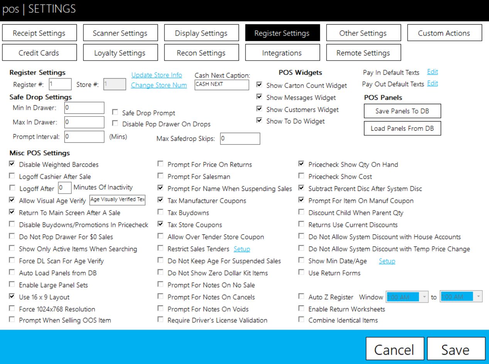Click the Prompt Interval field

tap(84, 136)
